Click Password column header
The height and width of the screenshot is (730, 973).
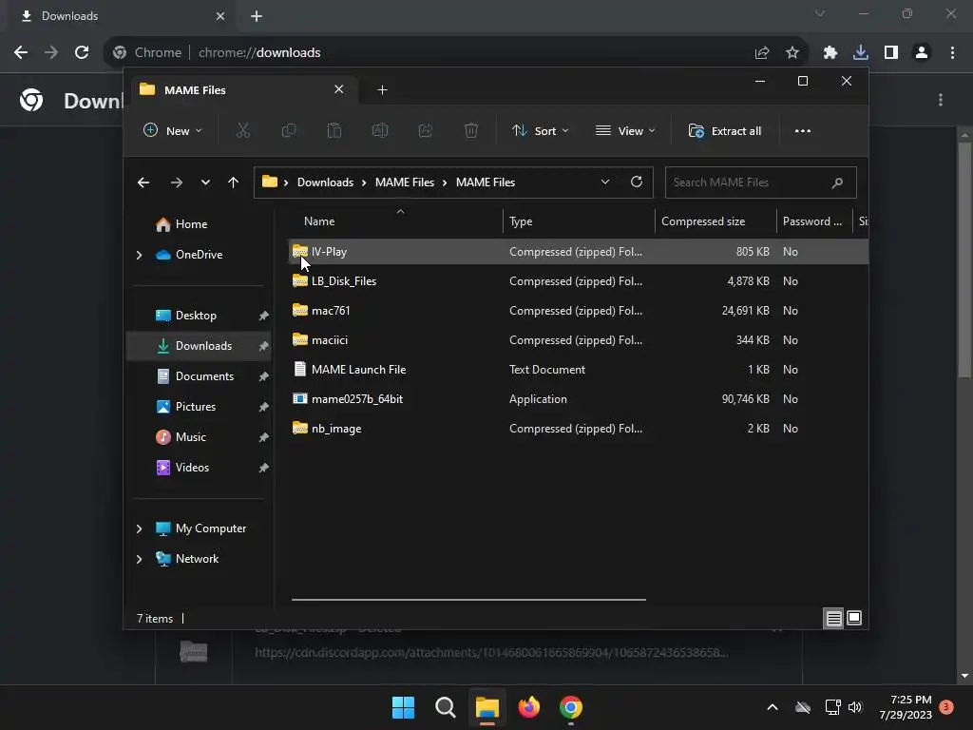[x=812, y=221]
